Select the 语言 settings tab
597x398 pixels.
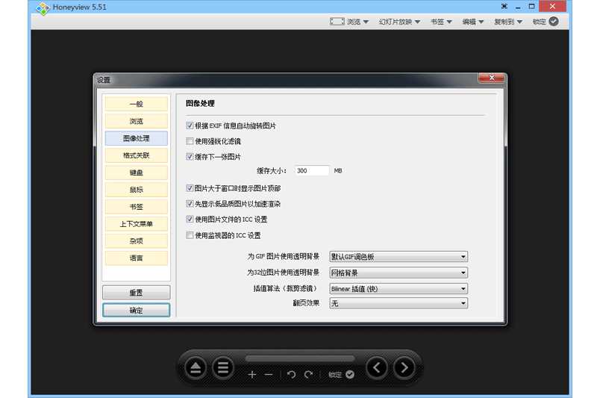(137, 258)
